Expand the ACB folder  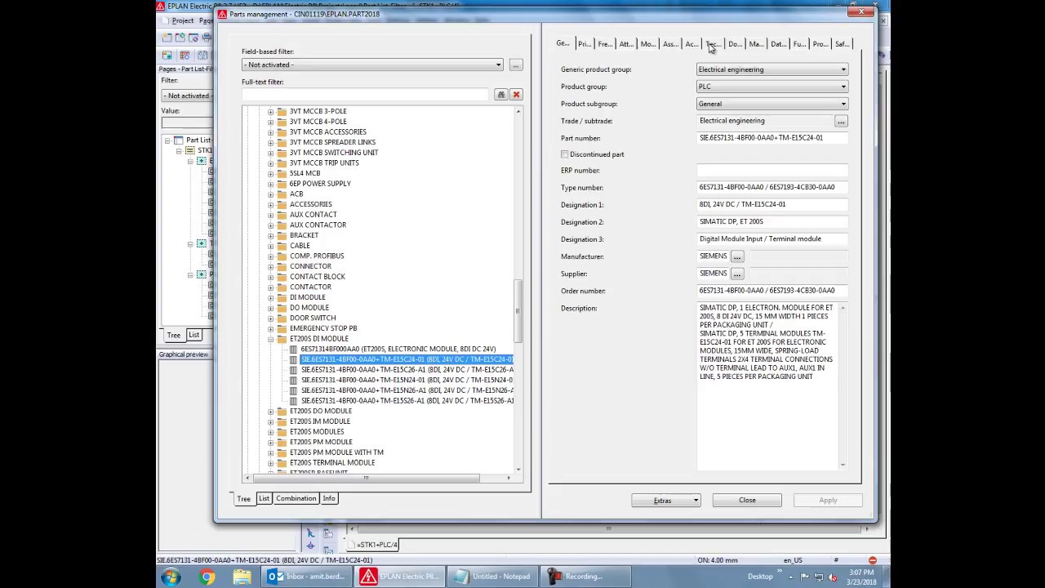(270, 194)
